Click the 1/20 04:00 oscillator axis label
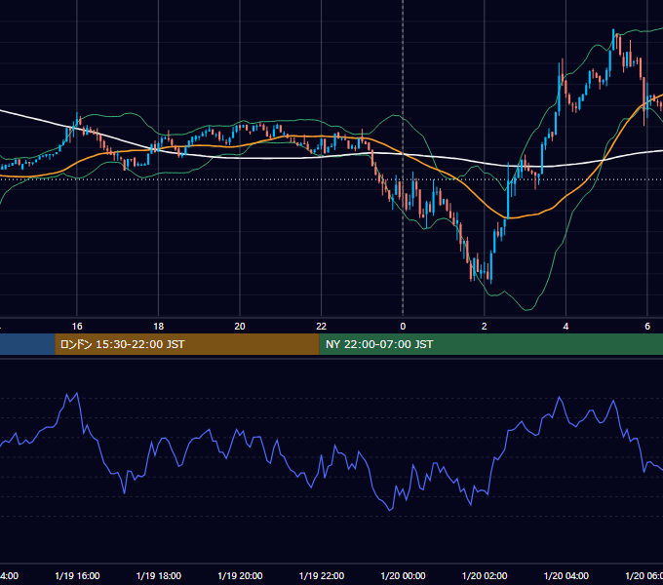The width and height of the screenshot is (663, 585). (566, 575)
